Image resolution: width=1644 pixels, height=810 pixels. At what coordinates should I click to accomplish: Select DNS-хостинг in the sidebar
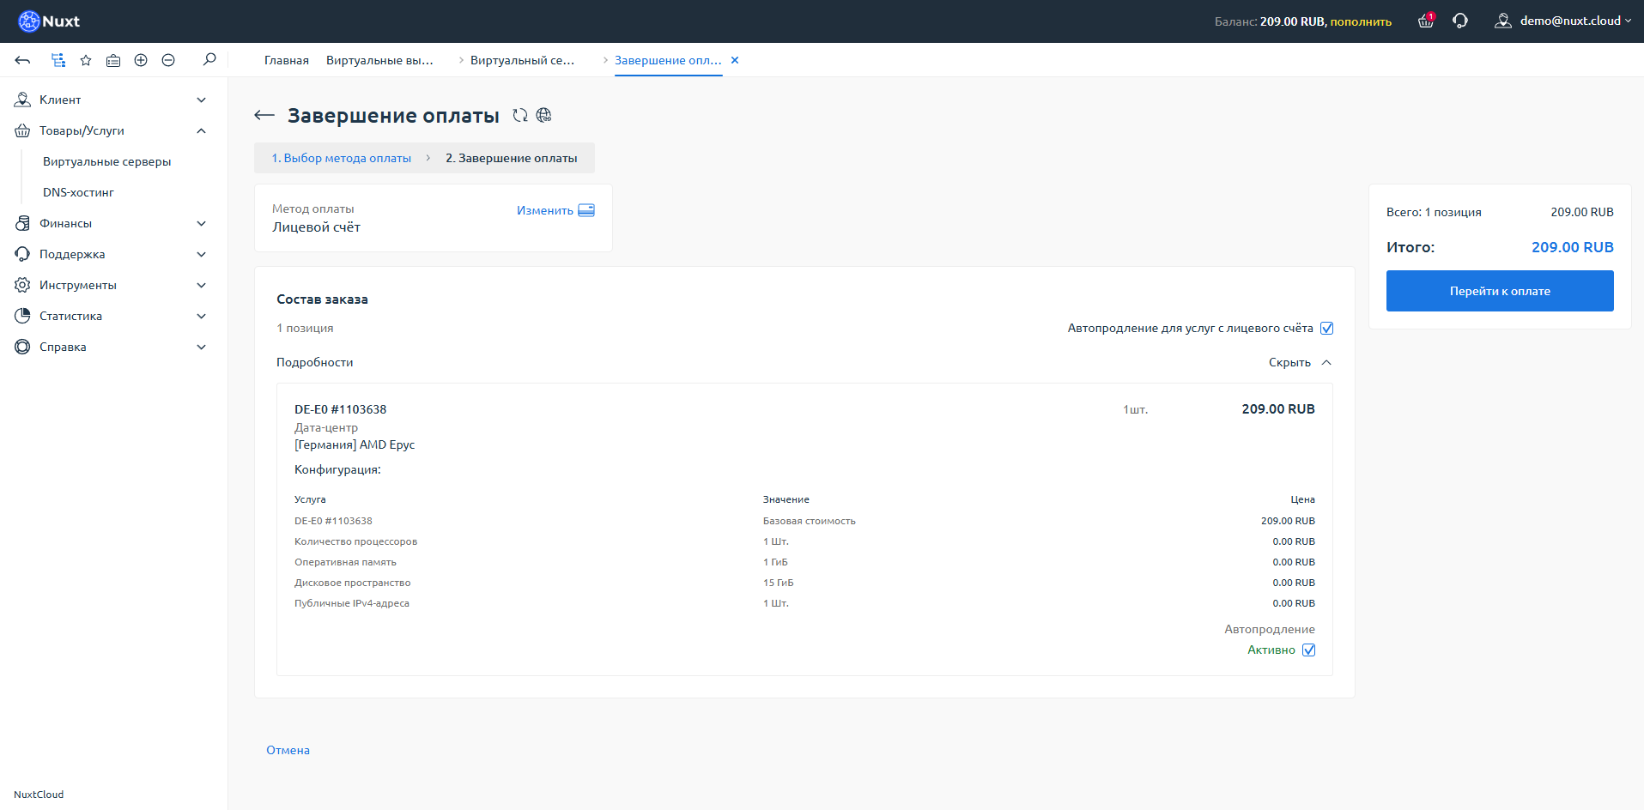78,192
